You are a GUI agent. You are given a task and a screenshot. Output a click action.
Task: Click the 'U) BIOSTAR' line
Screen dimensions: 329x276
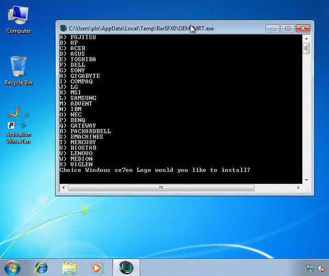point(78,148)
